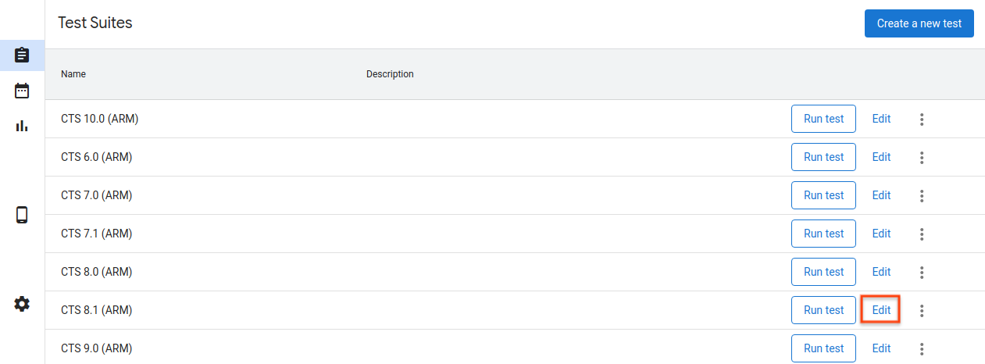Open more options for CTS 7.0 (ARM)
This screenshot has height=364, width=985.
point(922,196)
